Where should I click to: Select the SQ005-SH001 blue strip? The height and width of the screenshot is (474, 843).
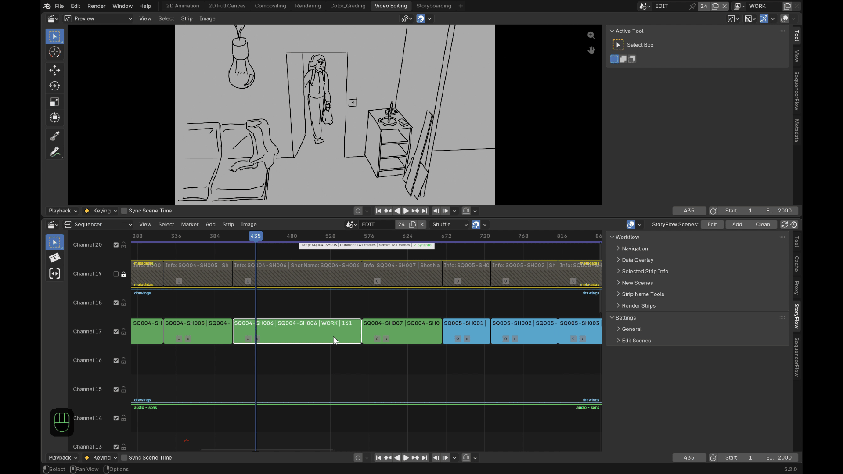466,331
